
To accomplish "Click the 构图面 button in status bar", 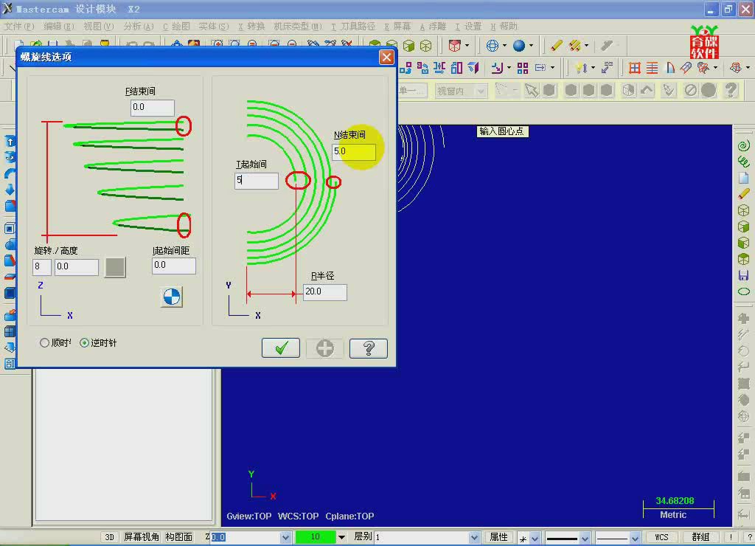I will (x=178, y=537).
